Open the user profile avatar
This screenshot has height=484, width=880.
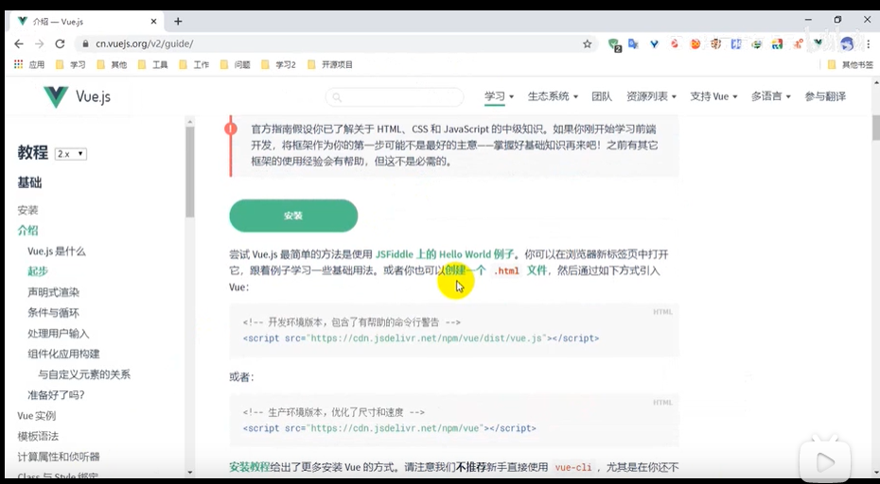click(848, 43)
